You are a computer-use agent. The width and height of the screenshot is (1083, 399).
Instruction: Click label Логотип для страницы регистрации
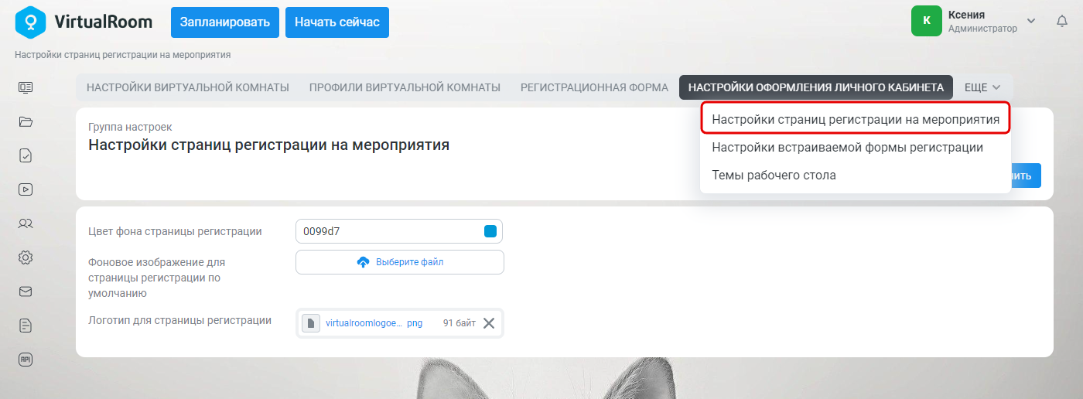[179, 320]
